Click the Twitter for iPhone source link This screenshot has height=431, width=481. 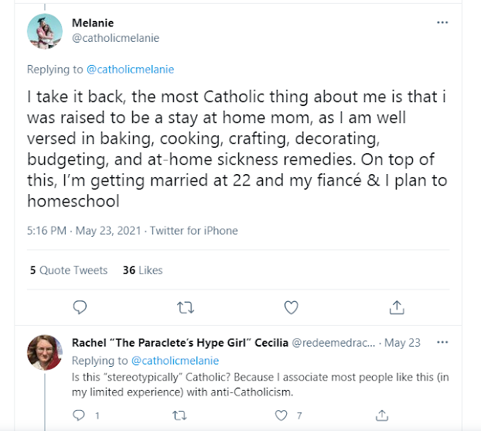coord(193,231)
